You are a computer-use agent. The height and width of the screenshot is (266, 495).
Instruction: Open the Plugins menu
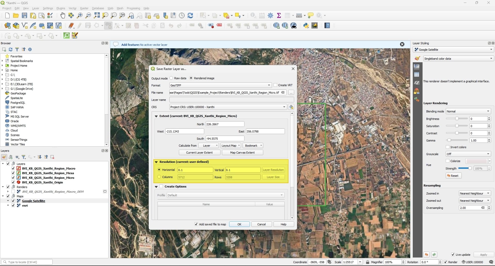tap(61, 8)
